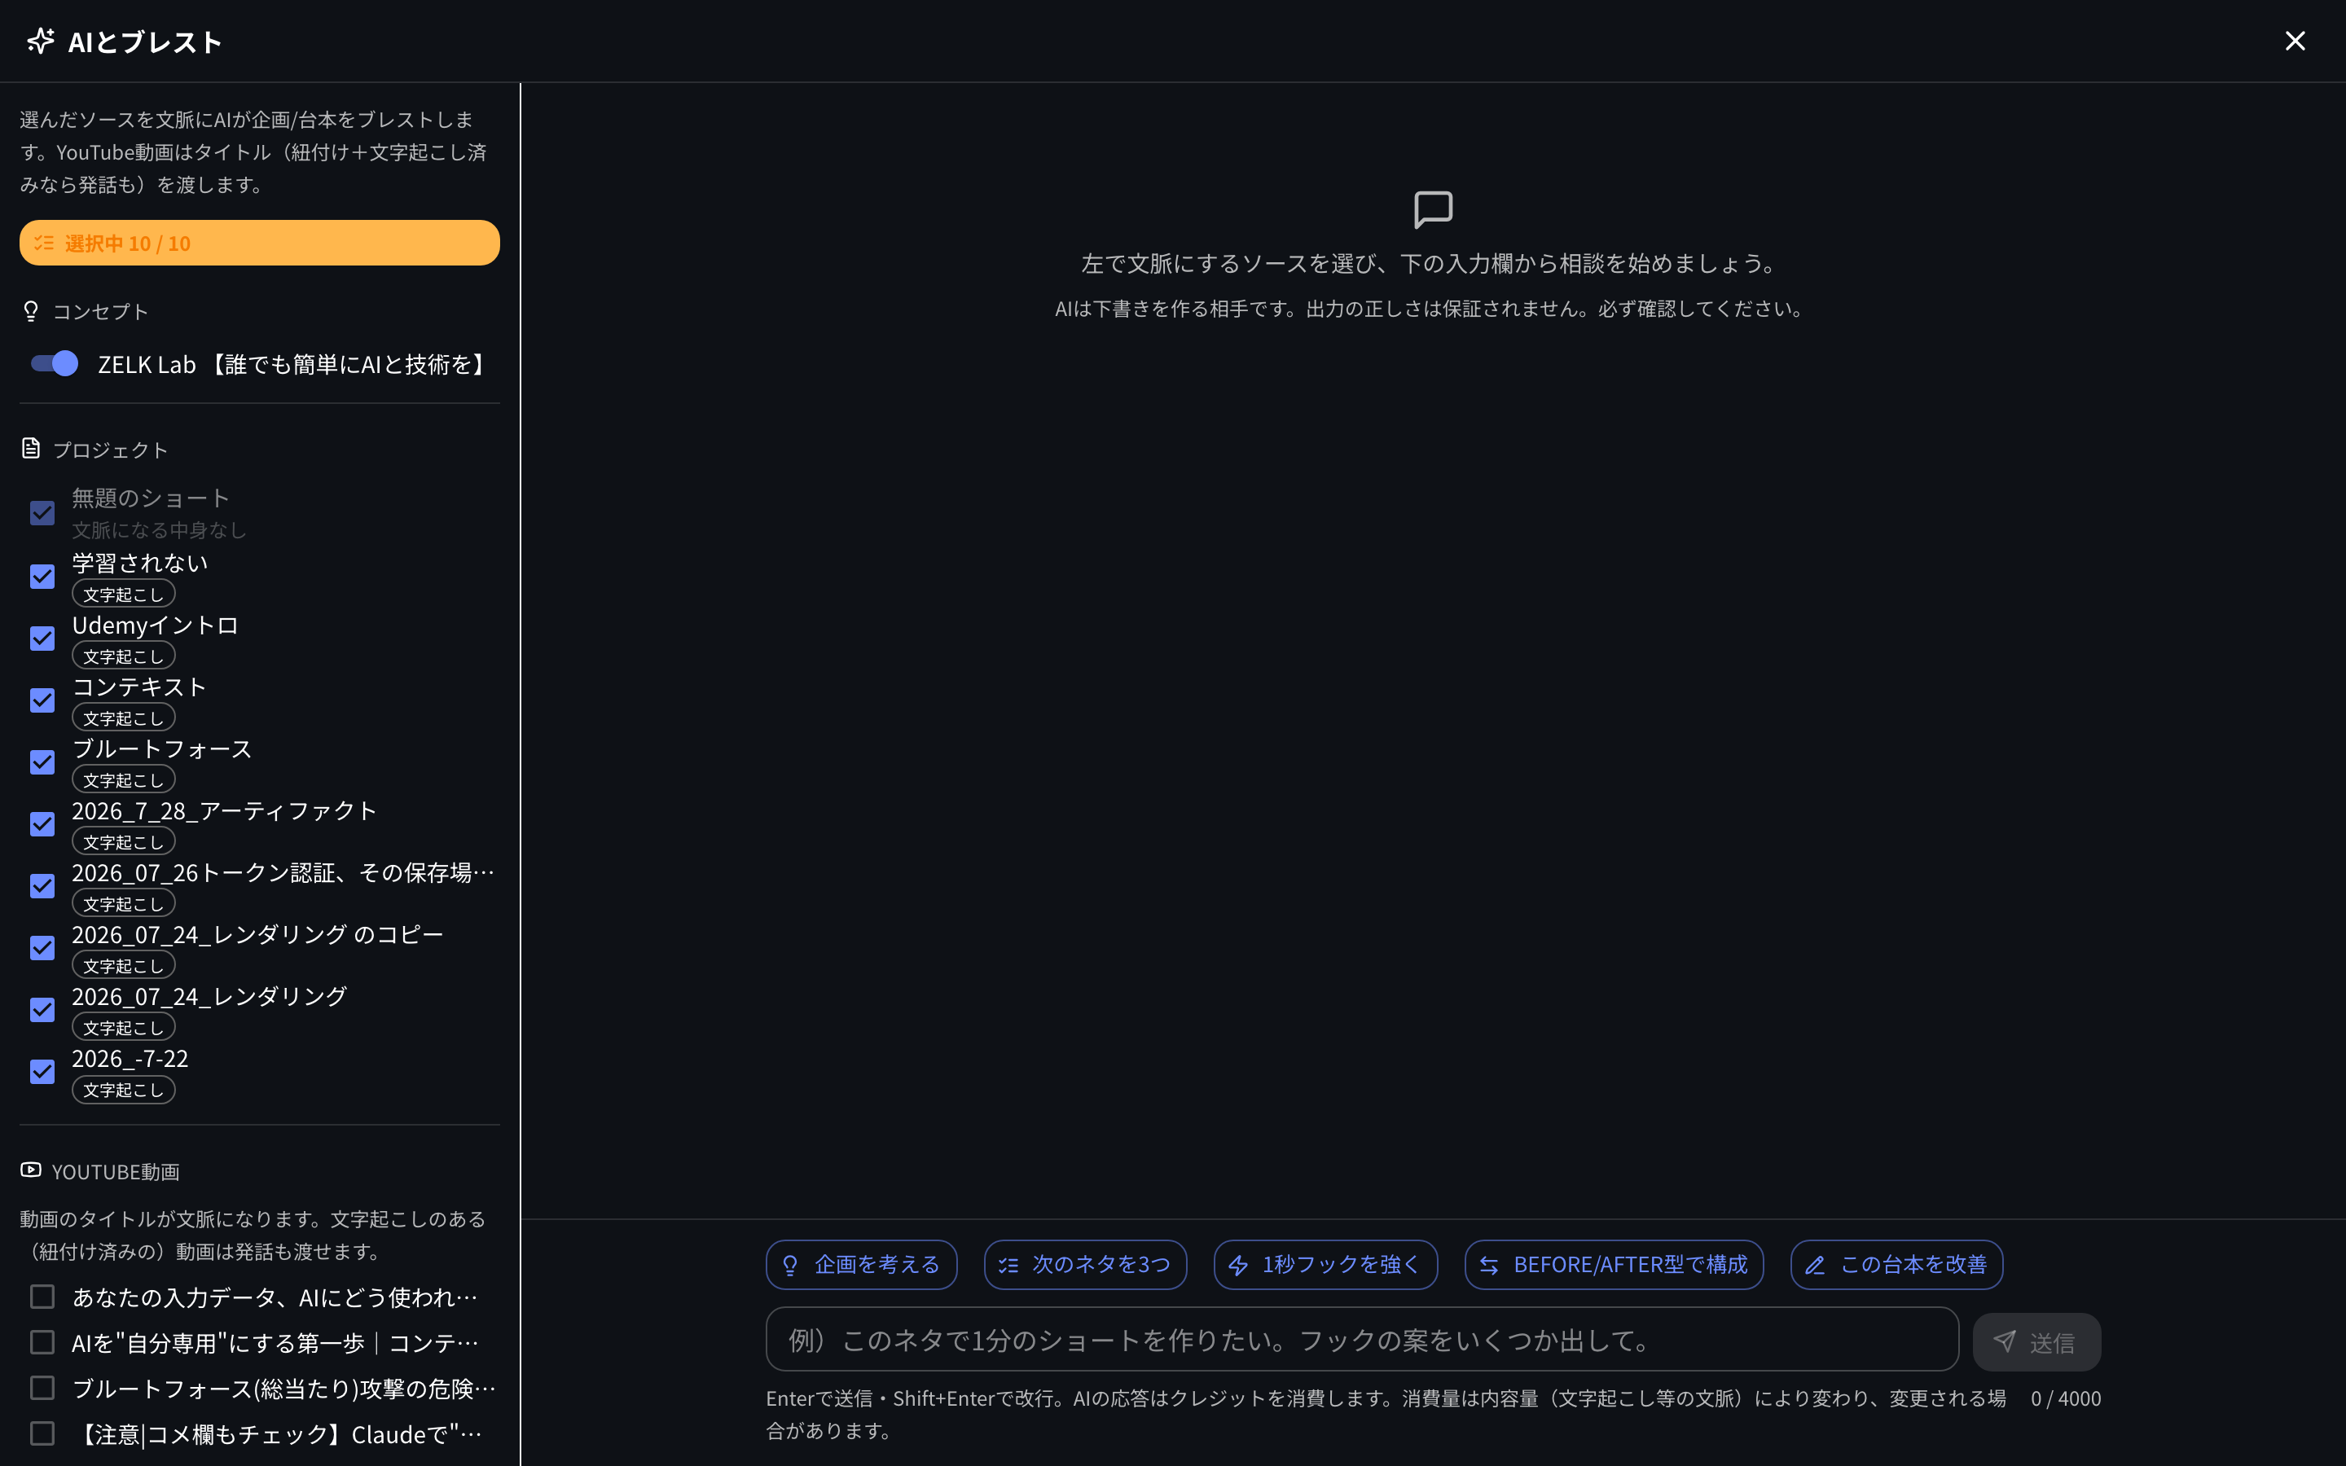Click the 企画を考える suggestion chip
This screenshot has height=1466, width=2346.
(861, 1264)
